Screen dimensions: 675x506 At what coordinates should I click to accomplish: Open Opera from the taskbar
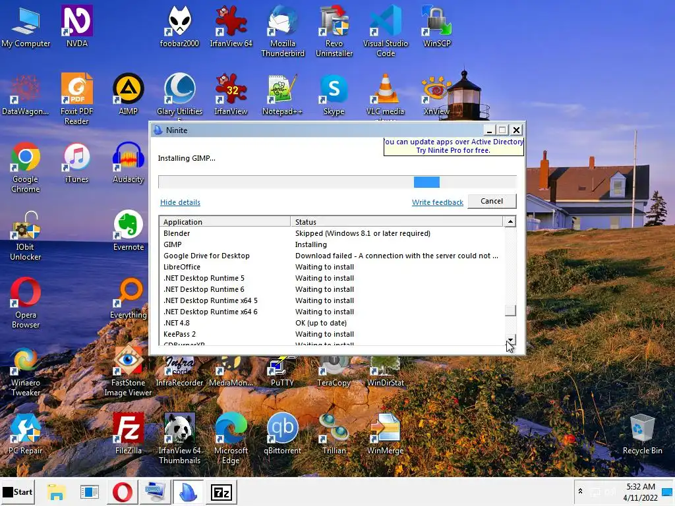[x=122, y=492]
